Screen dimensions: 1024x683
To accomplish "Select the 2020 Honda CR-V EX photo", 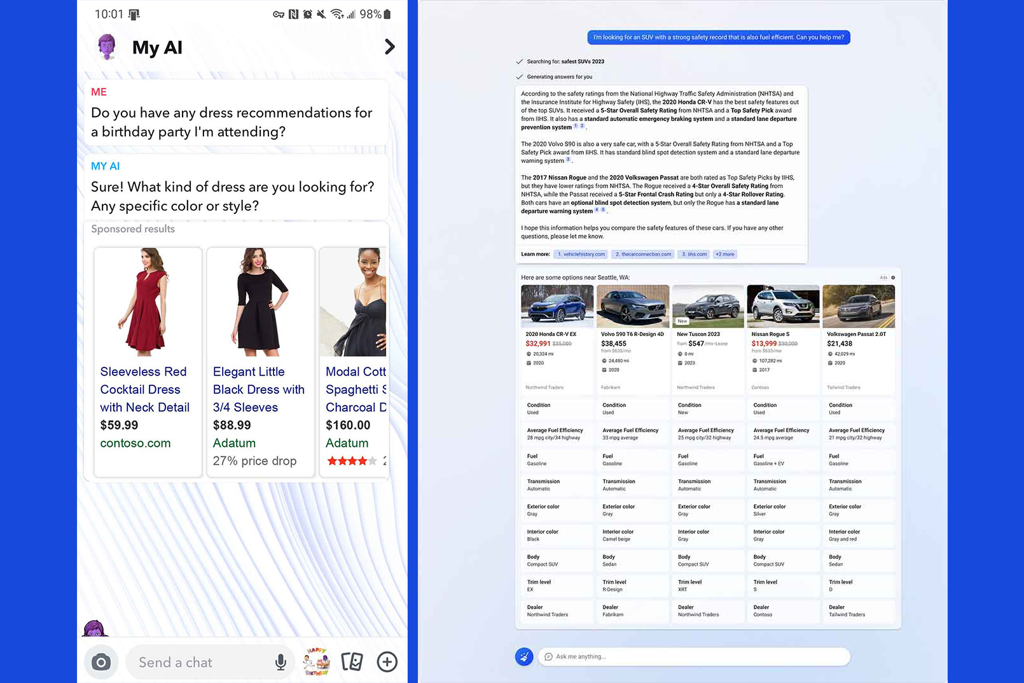I will coord(557,306).
